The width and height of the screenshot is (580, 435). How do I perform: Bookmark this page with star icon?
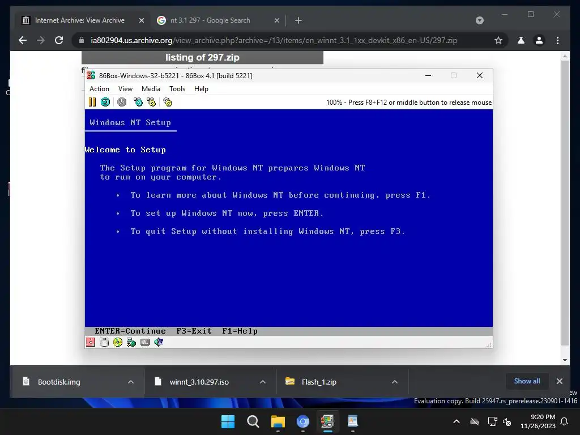(x=498, y=40)
